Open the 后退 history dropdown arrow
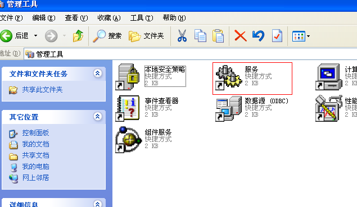357x207 pixels. 36,36
